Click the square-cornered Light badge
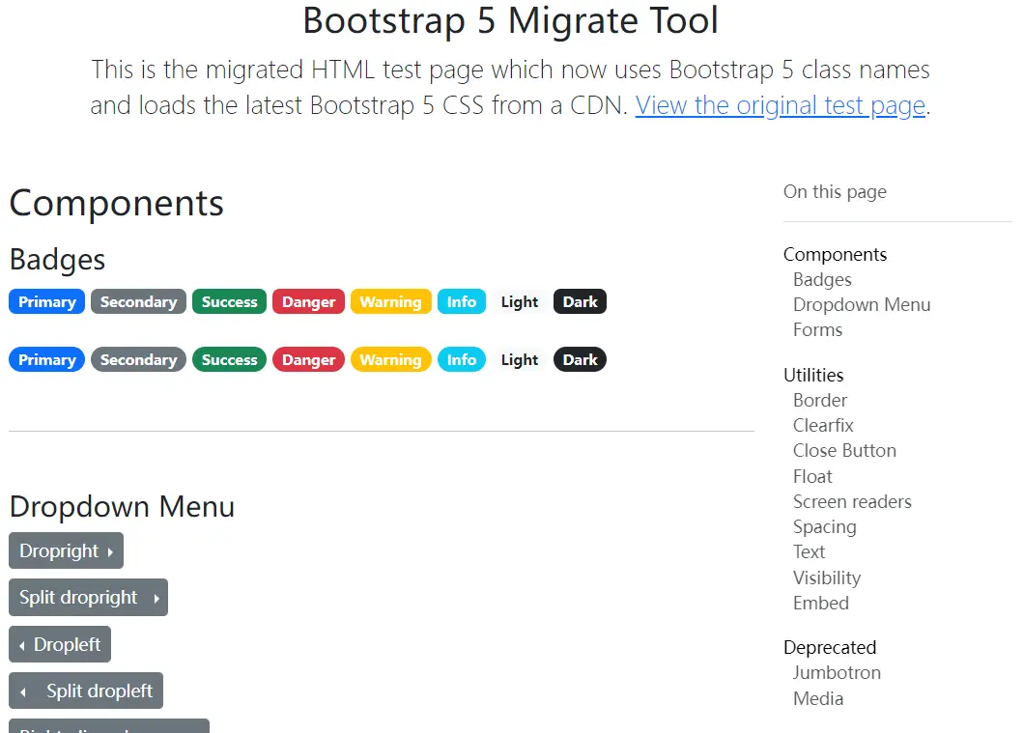 (520, 301)
